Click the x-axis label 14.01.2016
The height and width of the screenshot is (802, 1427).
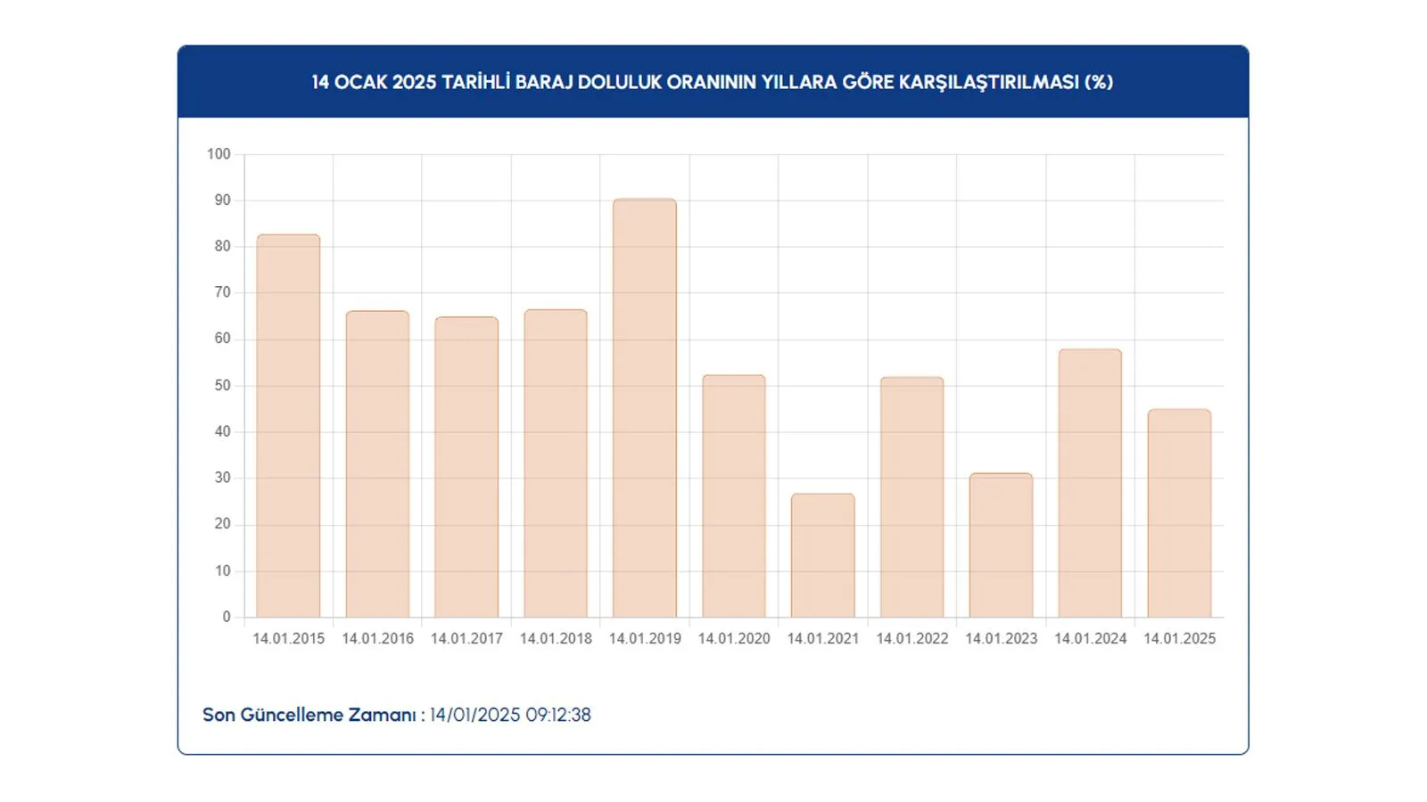click(378, 638)
